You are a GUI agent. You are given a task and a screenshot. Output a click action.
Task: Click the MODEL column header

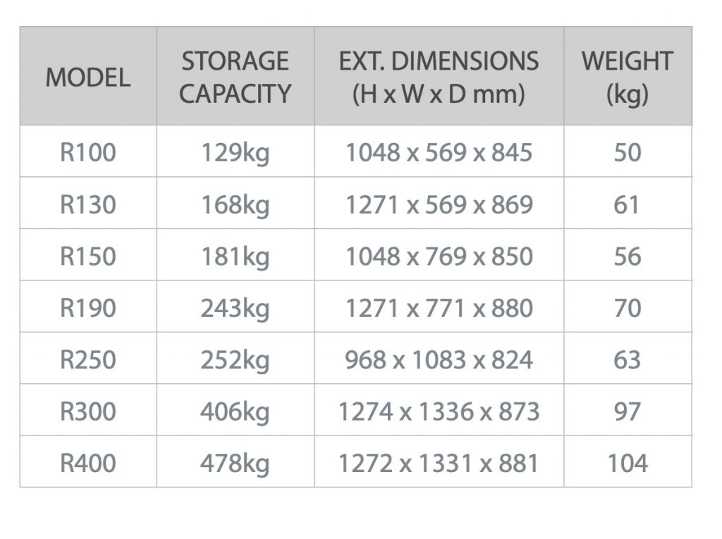88,77
